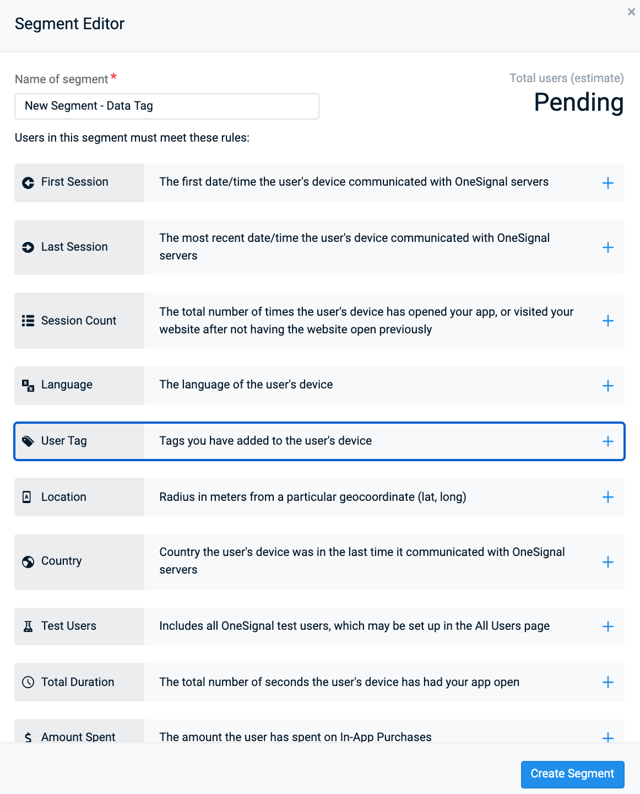The width and height of the screenshot is (640, 794).
Task: Click the User Tag label icon
Action: pos(28,441)
